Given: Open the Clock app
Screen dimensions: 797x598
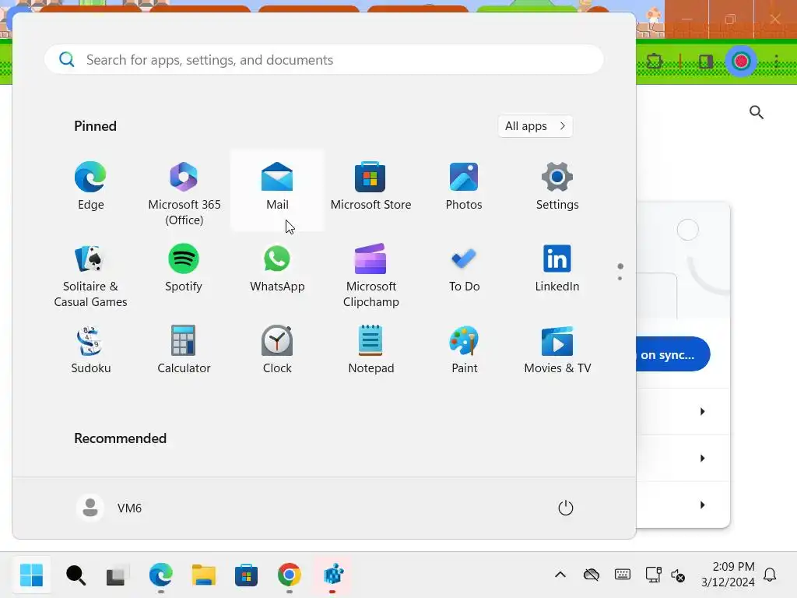Looking at the screenshot, I should pyautogui.click(x=277, y=350).
